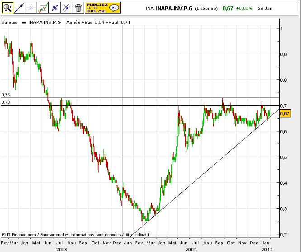The width and height of the screenshot is (301, 252).
Task: Click the 28 Jan date label
Action: pos(265,9)
